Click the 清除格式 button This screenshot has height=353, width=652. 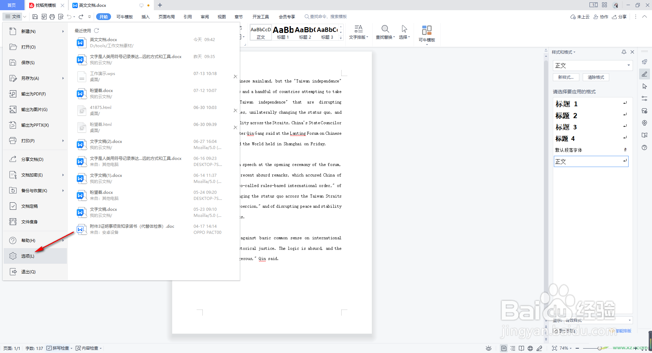pos(596,77)
